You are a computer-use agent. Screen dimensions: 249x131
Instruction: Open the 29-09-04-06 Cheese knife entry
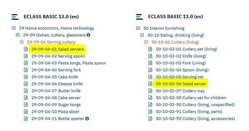click(57, 84)
